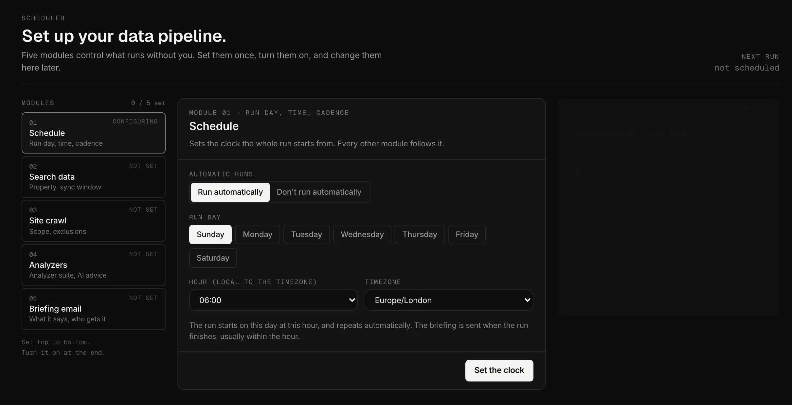Viewport: 792px width, 405px height.
Task: Click the RUN DAY label
Action: click(205, 217)
